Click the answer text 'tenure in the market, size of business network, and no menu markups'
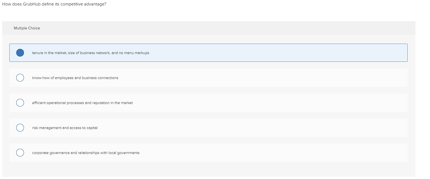This screenshot has width=430, height=179. [91, 53]
